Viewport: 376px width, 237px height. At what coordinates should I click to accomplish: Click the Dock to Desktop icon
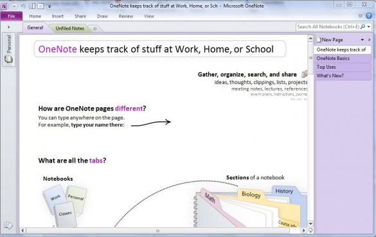pyautogui.click(x=32, y=6)
